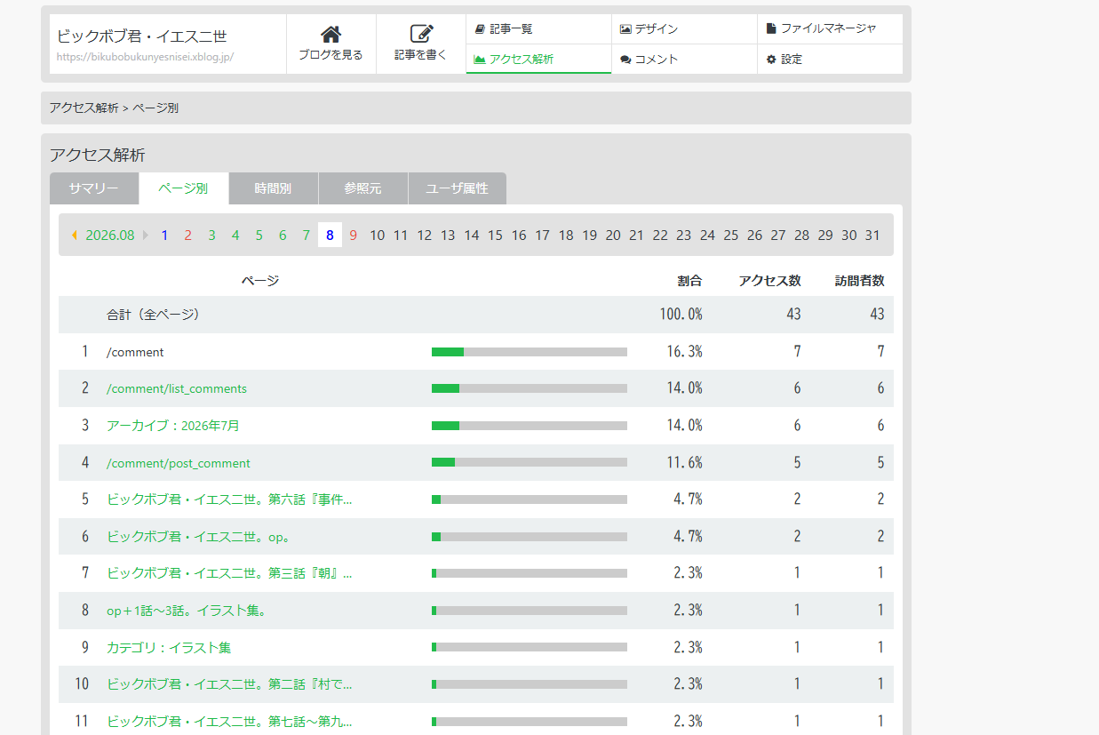The width and height of the screenshot is (1099, 735).
Task: Open the /comment/post_comment page link
Action: click(x=179, y=463)
